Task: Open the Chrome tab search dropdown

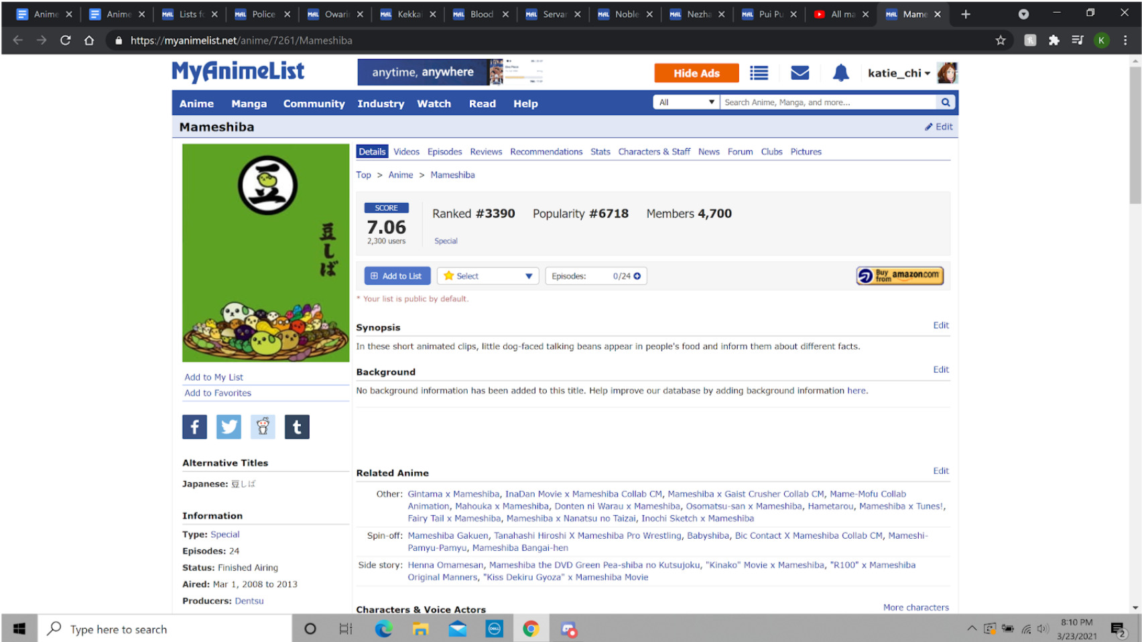Action: coord(1023,14)
